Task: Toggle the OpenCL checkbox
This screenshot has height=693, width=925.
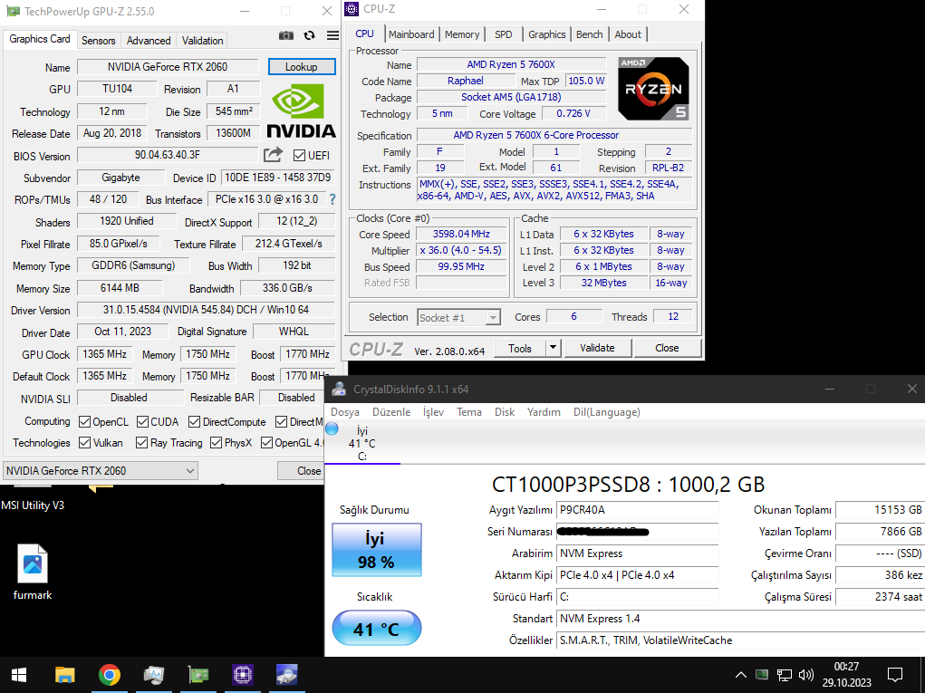Action: (x=84, y=422)
